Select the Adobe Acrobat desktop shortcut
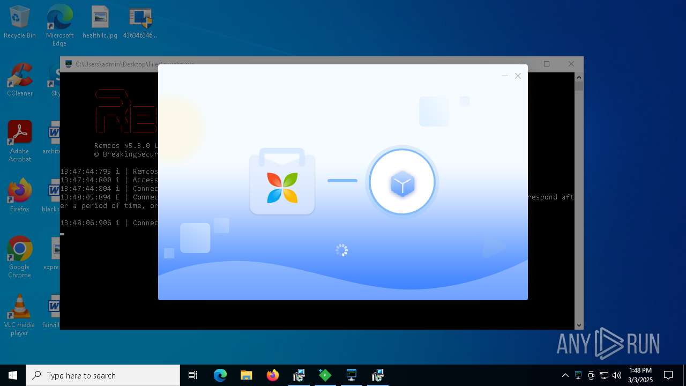The height and width of the screenshot is (386, 686). 20,142
